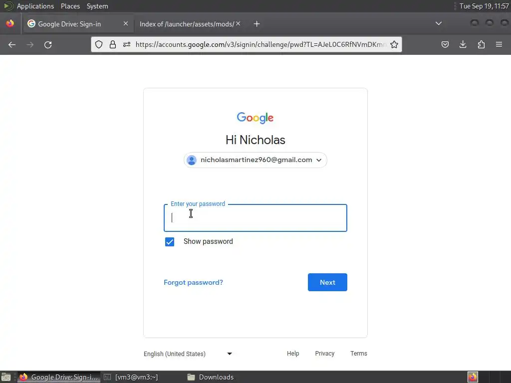
Task: Bookmark this page with the star
Action: 394,44
